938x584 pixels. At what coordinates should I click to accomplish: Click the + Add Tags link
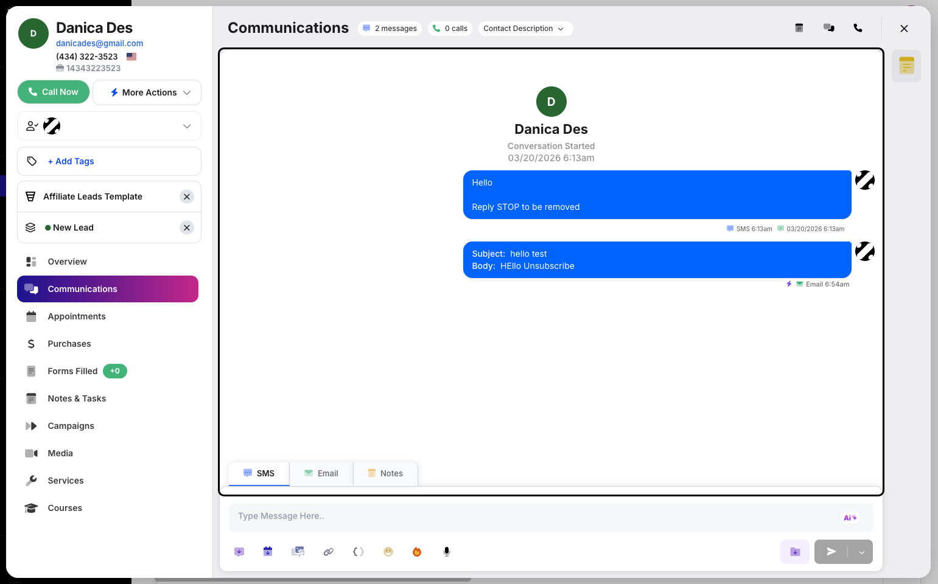pos(71,161)
